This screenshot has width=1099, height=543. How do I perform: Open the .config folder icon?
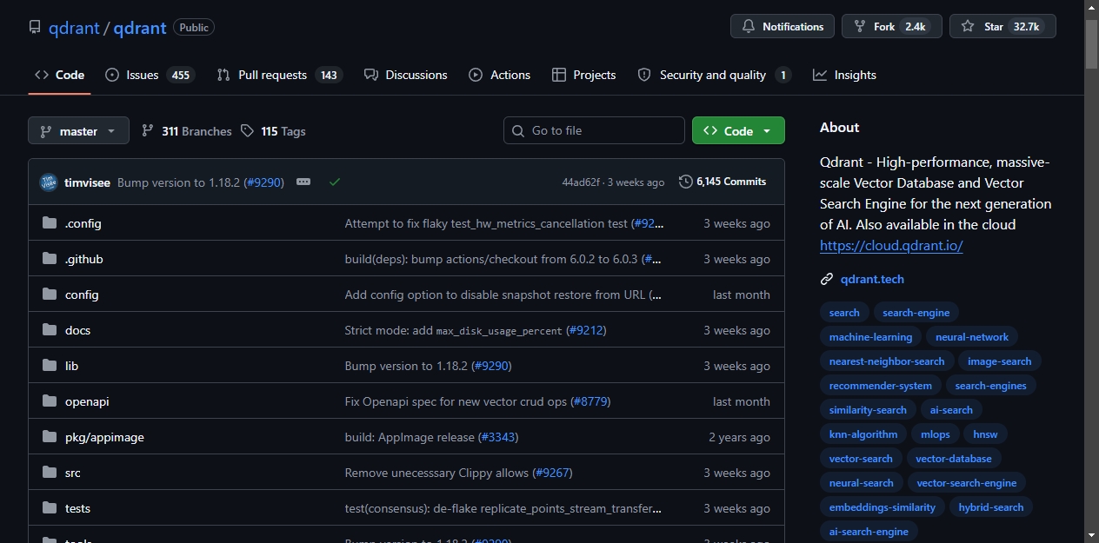tap(50, 223)
